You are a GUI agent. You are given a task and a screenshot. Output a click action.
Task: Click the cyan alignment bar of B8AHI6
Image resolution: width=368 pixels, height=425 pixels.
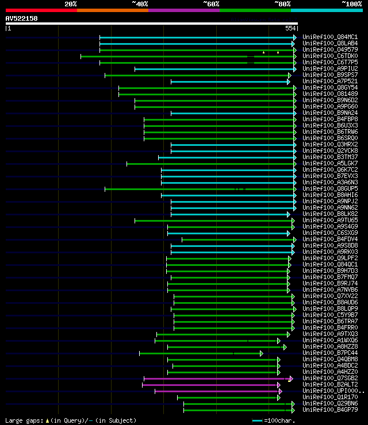(x=228, y=195)
